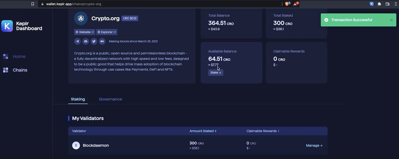399x159 pixels.
Task: Click Making blocks since March 25, 2021
Action: pyautogui.click(x=133, y=41)
